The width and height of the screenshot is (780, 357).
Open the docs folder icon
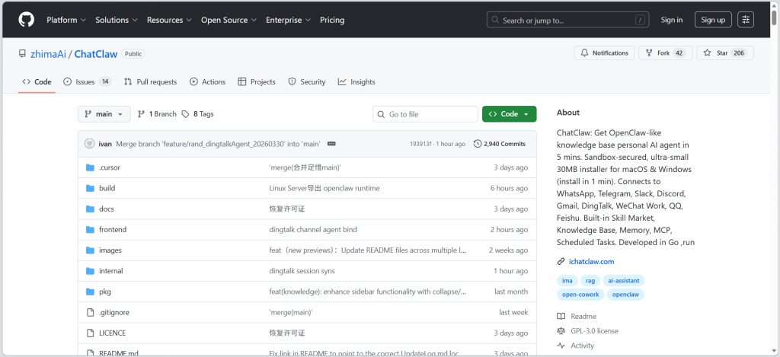[90, 209]
